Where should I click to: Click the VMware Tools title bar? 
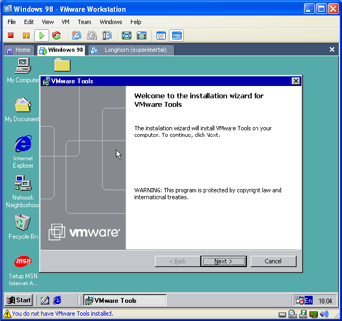tap(171, 81)
